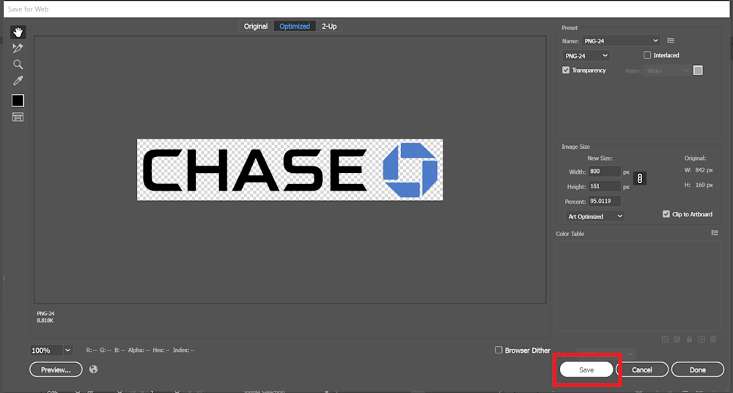Enable the Interlaced checkbox
This screenshot has width=733, height=393.
point(647,55)
